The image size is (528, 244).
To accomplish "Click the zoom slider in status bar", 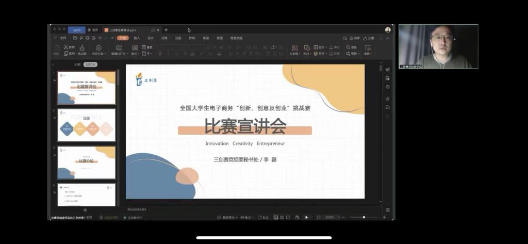I will click(364, 217).
